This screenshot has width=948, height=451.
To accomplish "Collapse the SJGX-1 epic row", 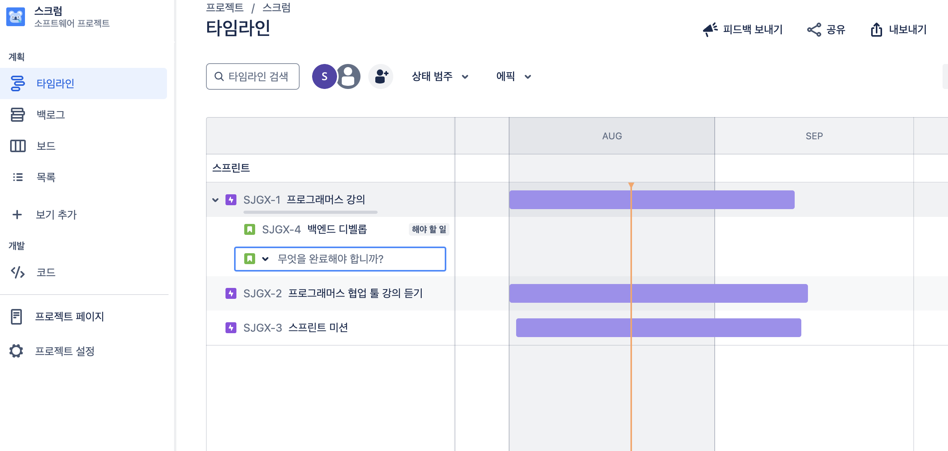I will 215,200.
